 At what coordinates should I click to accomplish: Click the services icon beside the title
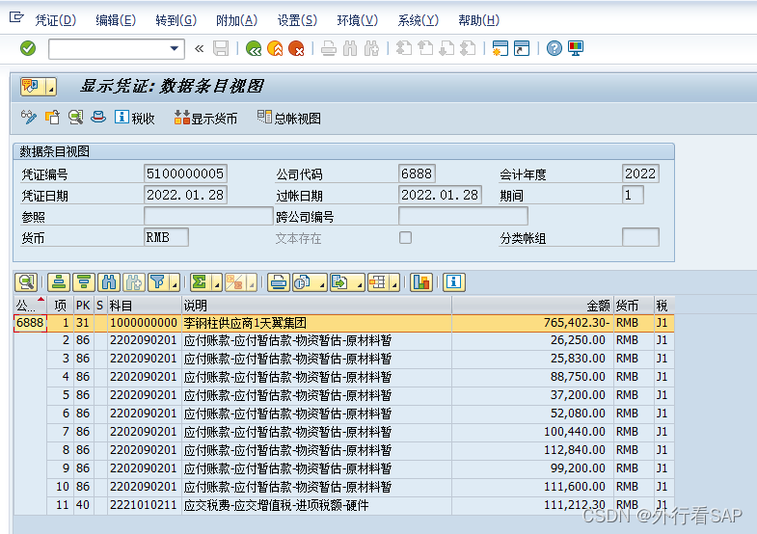[32, 87]
